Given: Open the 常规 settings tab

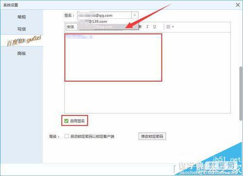Looking at the screenshot, I should 21,17.
